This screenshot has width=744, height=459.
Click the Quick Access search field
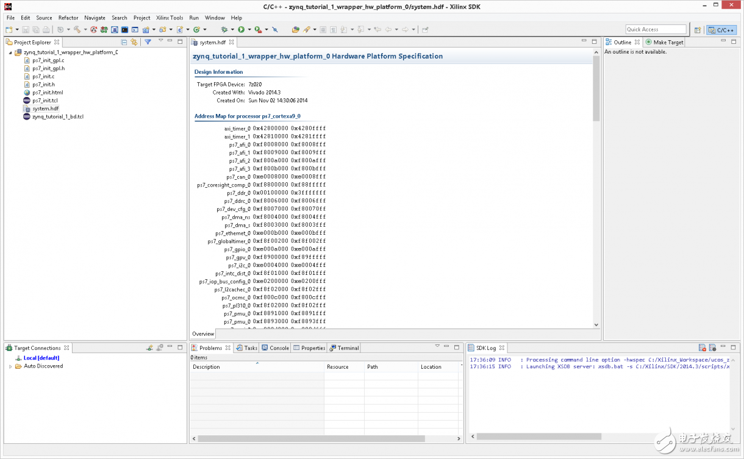click(656, 29)
